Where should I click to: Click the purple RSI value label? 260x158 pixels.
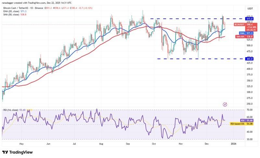point(241,120)
